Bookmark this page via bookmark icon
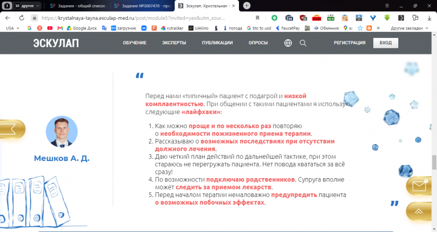This screenshot has width=437, height=232. point(258,18)
